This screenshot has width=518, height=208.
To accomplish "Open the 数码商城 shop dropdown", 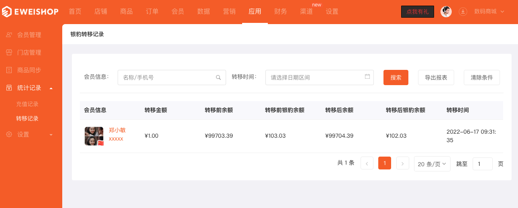I will point(489,12).
